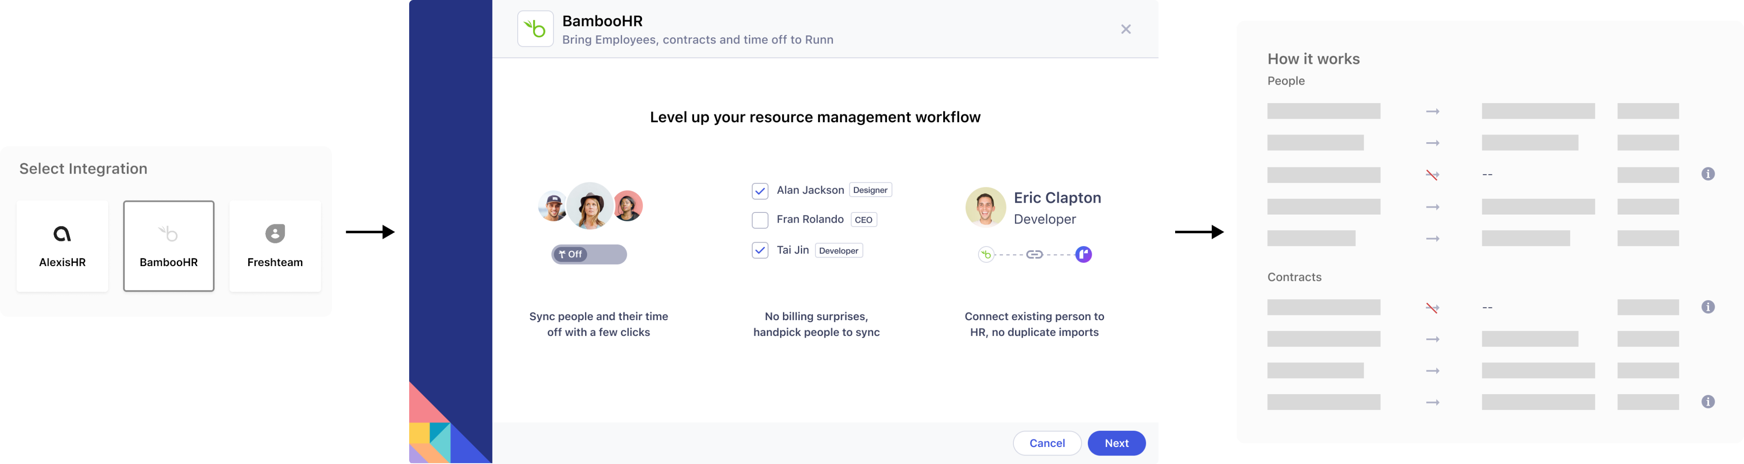Click the Fran Rolando name label

(x=810, y=219)
